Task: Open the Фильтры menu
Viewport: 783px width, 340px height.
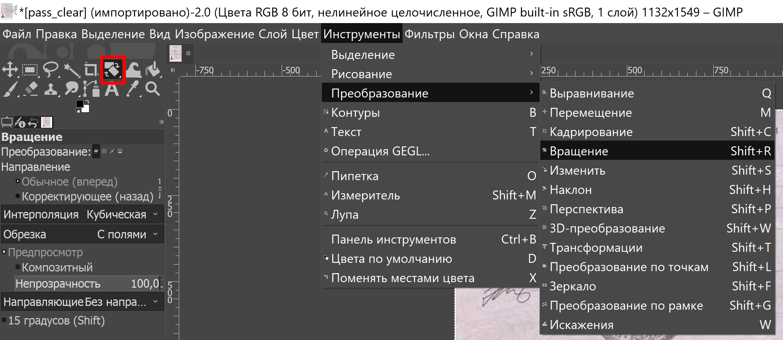Action: (429, 34)
